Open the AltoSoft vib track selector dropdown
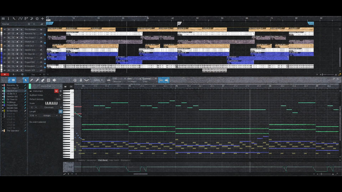 click(x=46, y=86)
